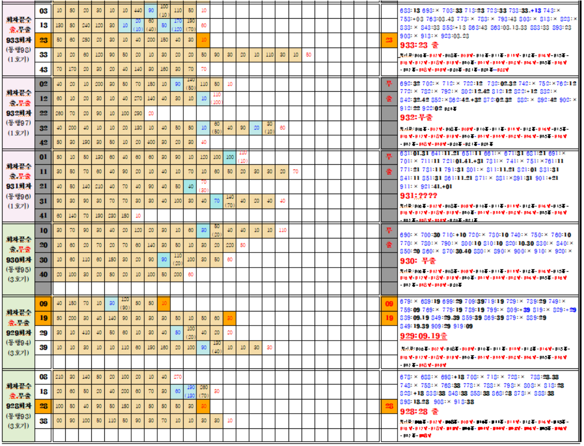Select the orange row header 23 in round 933
Viewport: 584px width, 446px height.
43,40
